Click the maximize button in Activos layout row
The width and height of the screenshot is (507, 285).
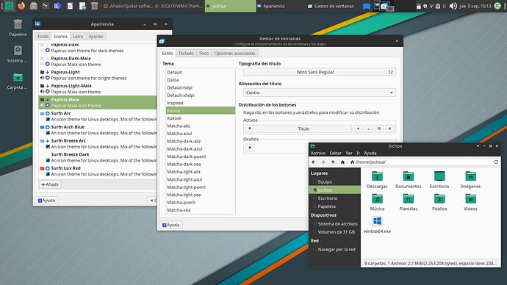(379, 129)
